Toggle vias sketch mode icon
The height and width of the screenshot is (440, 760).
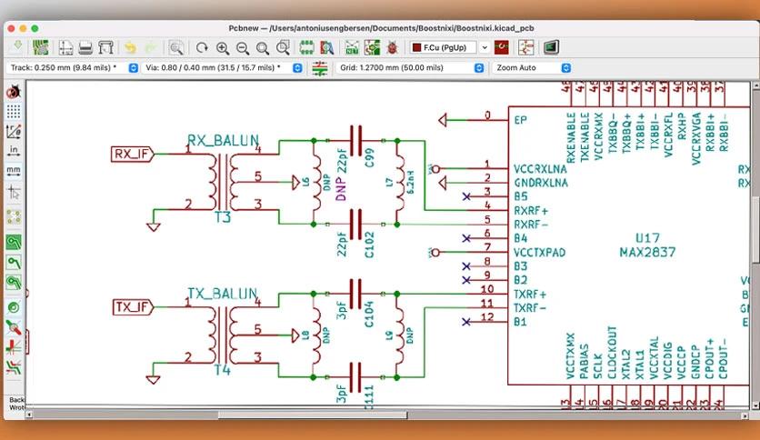tap(13, 306)
